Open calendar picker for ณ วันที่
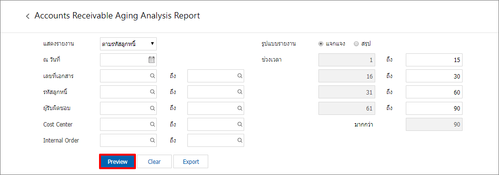 pyautogui.click(x=152, y=60)
